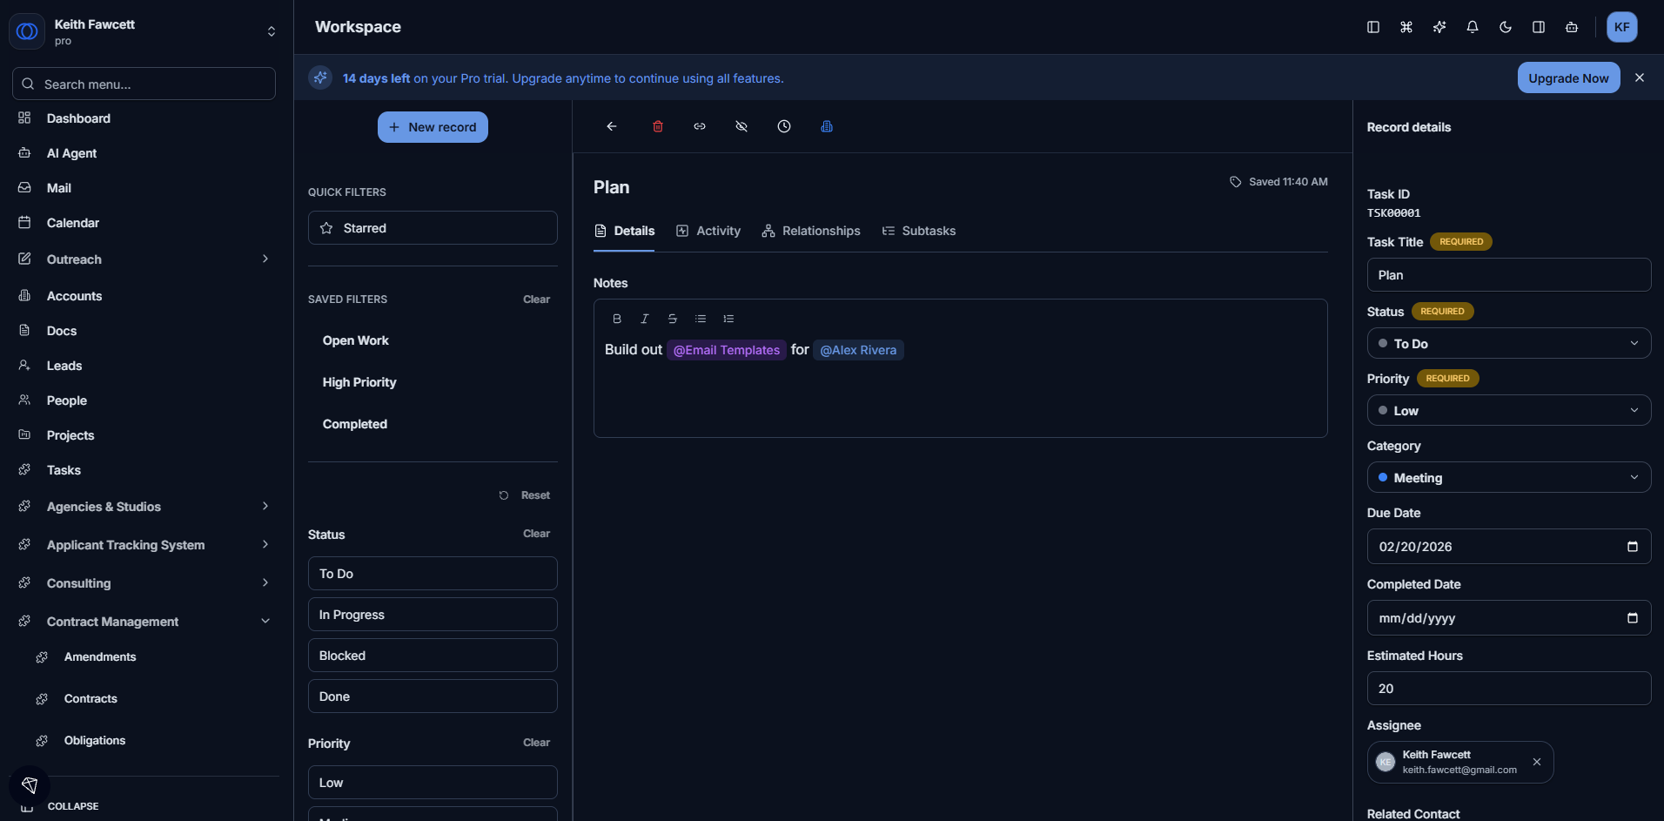Image resolution: width=1664 pixels, height=821 pixels.
Task: Apply italic formatting to the note text
Action: 644,319
